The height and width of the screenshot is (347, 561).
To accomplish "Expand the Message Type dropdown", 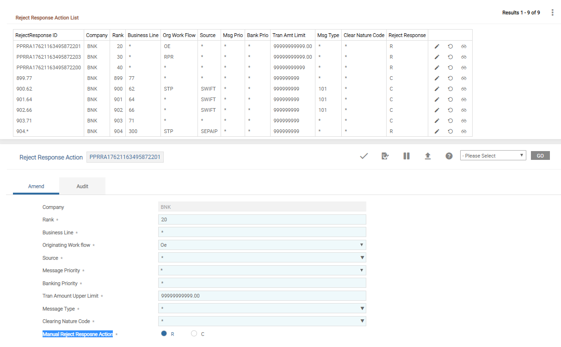I will 262,309.
